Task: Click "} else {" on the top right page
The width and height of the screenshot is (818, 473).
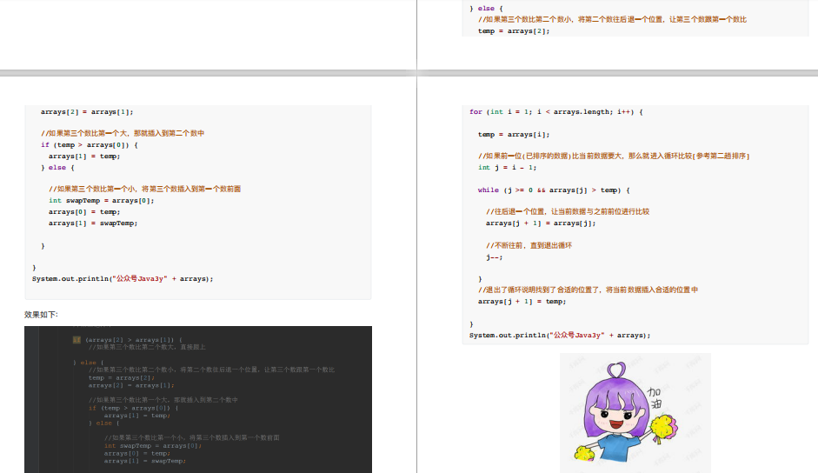Action: pos(486,9)
